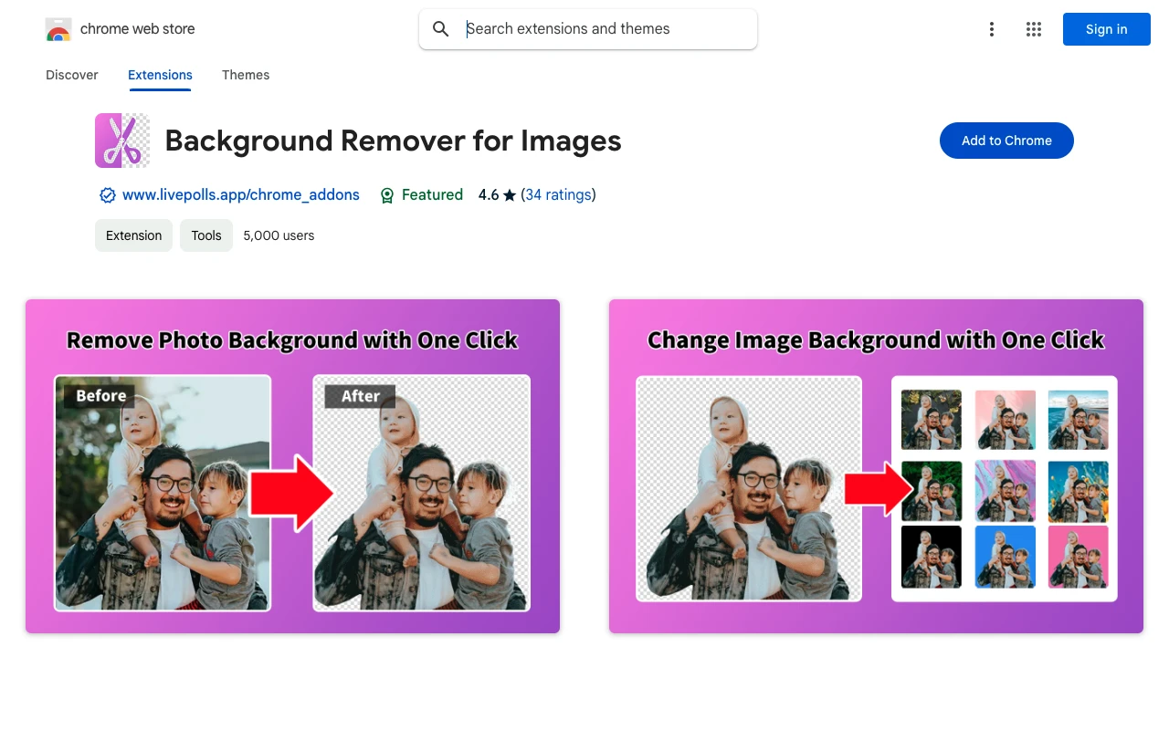Switch to the Discover tab
The width and height of the screenshot is (1169, 730).
72,75
